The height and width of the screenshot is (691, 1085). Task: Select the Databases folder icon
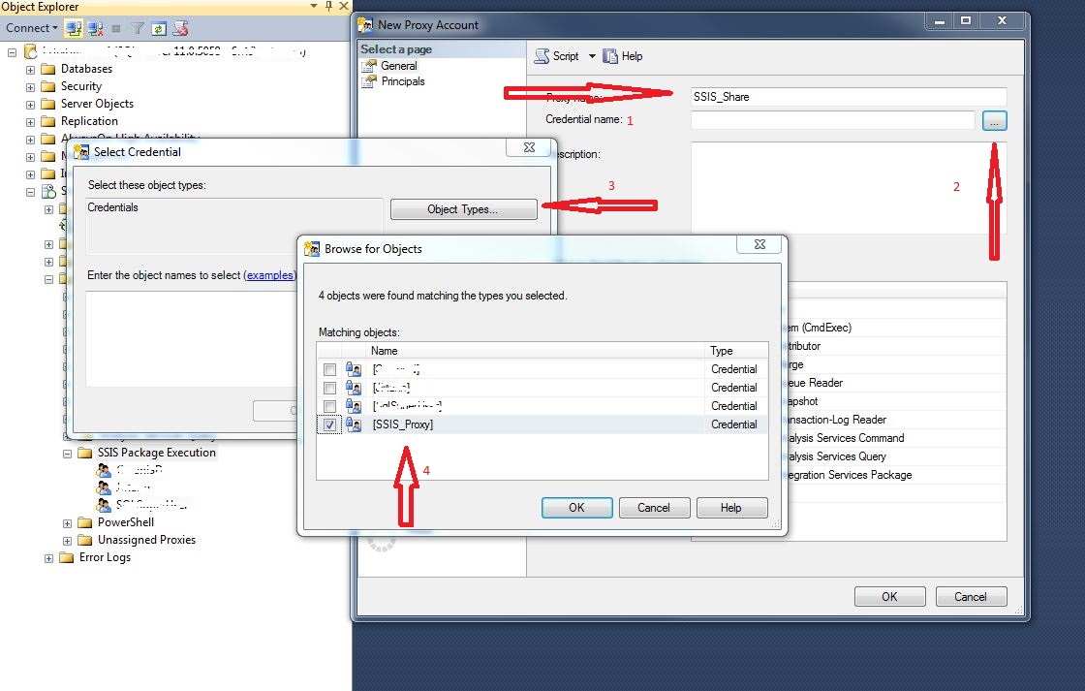(47, 69)
